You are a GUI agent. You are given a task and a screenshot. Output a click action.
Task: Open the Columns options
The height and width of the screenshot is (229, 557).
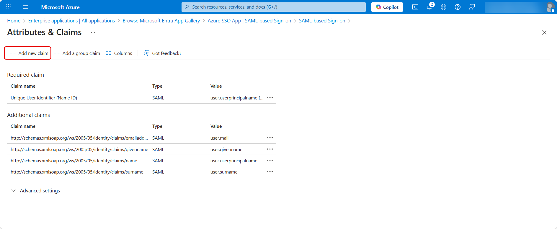[119, 53]
